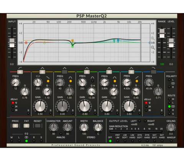Toggle the blue 4.92k band enable button
Screen dimensions: 184x161
point(131,72)
